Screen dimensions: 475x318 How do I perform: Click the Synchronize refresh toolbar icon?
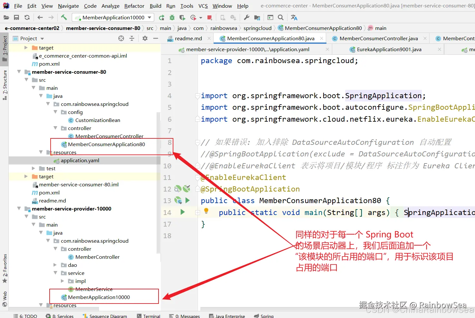coord(27,17)
